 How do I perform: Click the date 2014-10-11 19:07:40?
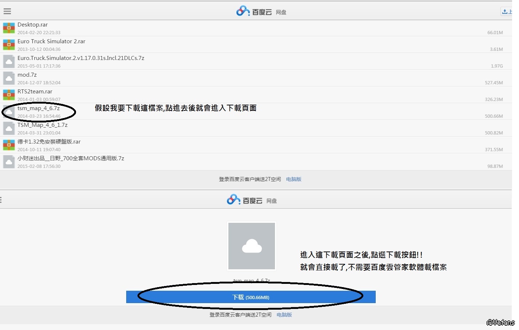[x=39, y=150]
